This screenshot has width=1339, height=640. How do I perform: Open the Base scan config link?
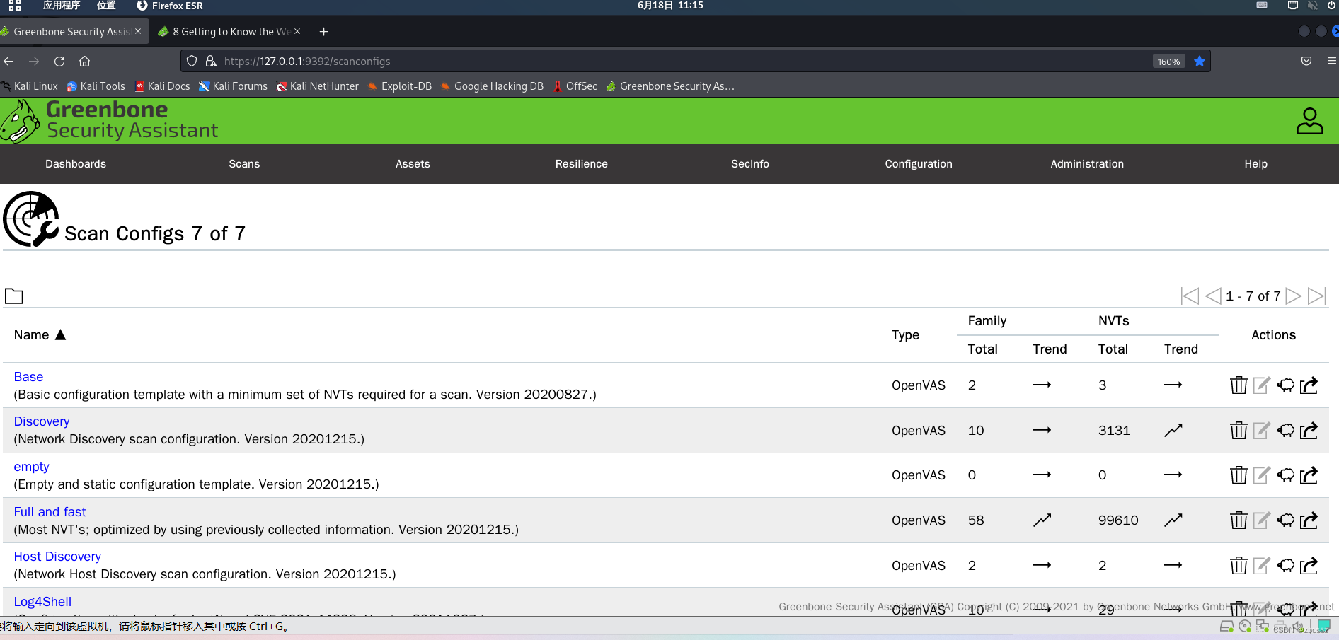click(28, 377)
